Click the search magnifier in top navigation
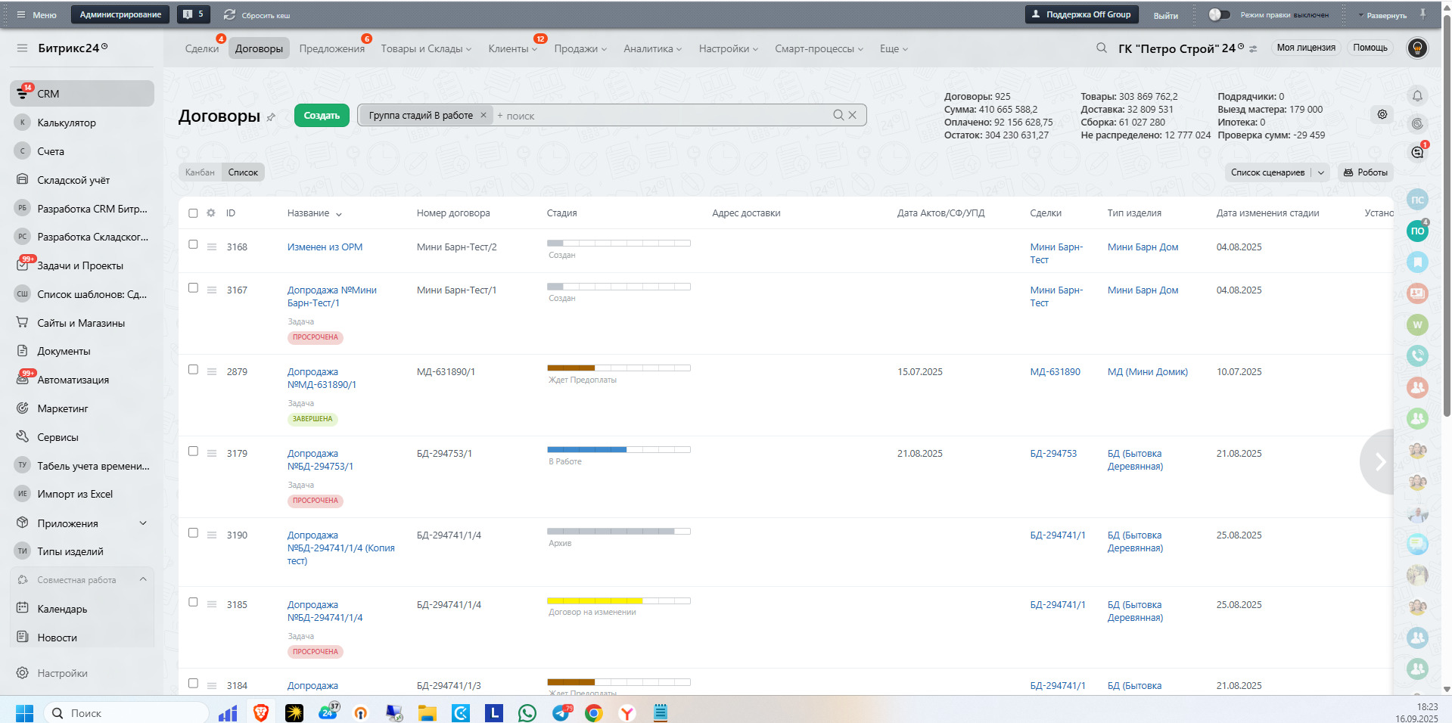This screenshot has height=723, width=1452. pyautogui.click(x=1101, y=48)
